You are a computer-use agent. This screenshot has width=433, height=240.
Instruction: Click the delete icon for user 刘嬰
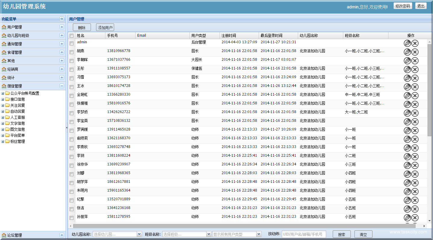415,174
